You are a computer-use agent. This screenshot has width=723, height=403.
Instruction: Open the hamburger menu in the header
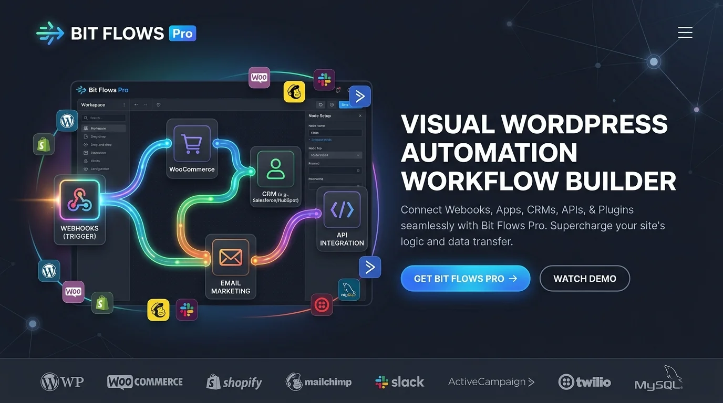685,33
